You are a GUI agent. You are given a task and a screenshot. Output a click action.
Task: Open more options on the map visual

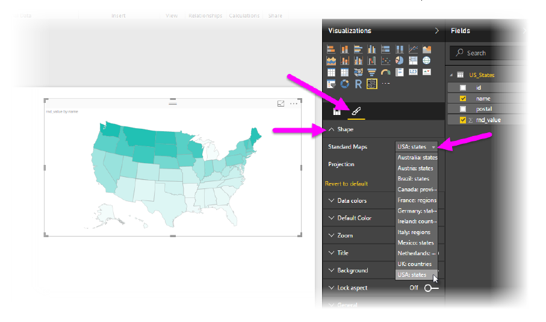pos(294,104)
